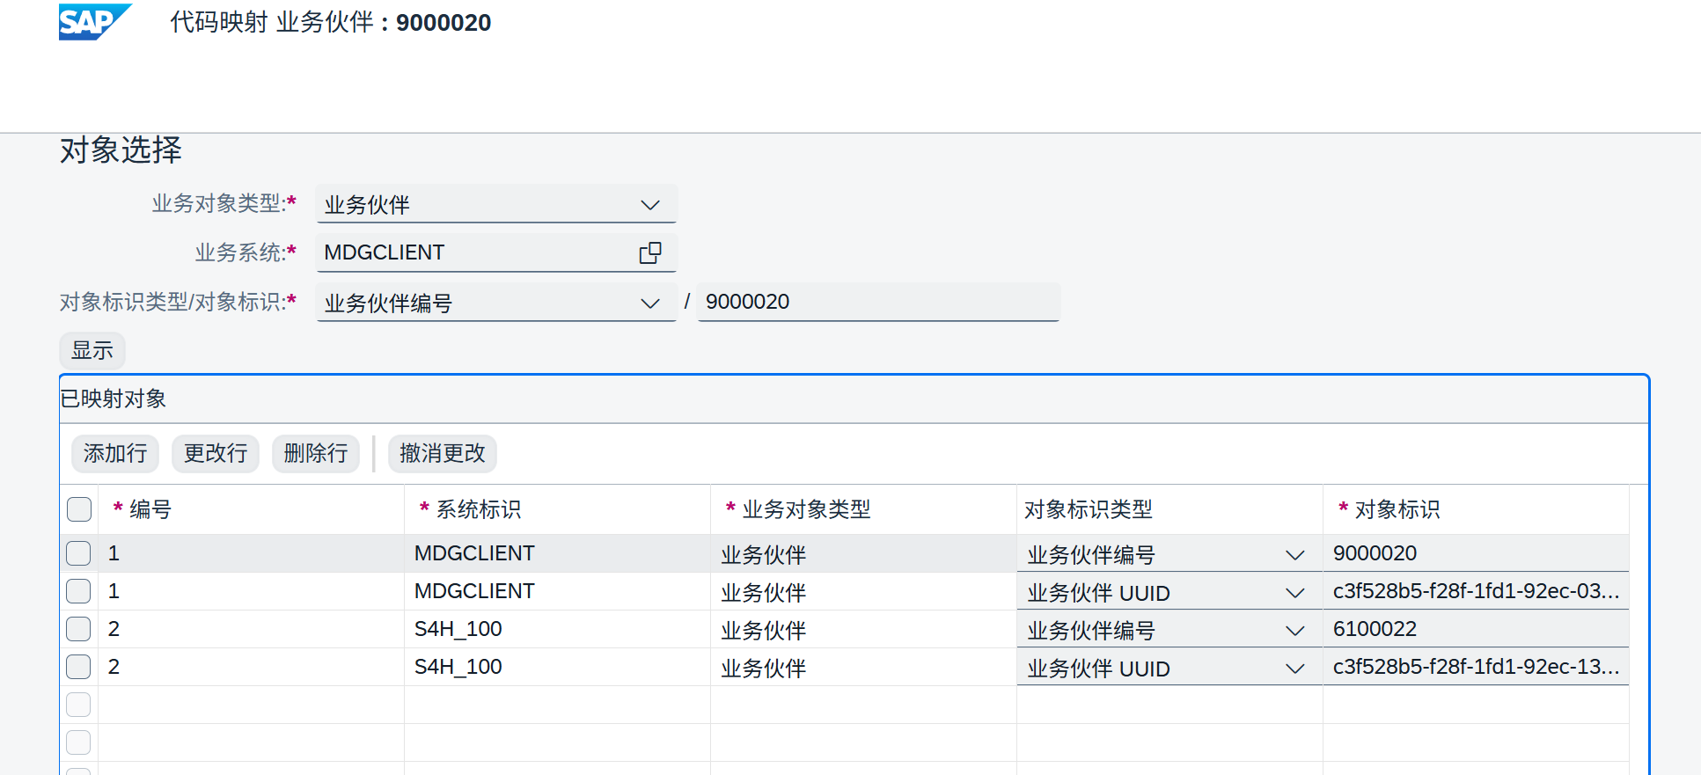Toggle the select-all checkbox in table header

pos(79,509)
